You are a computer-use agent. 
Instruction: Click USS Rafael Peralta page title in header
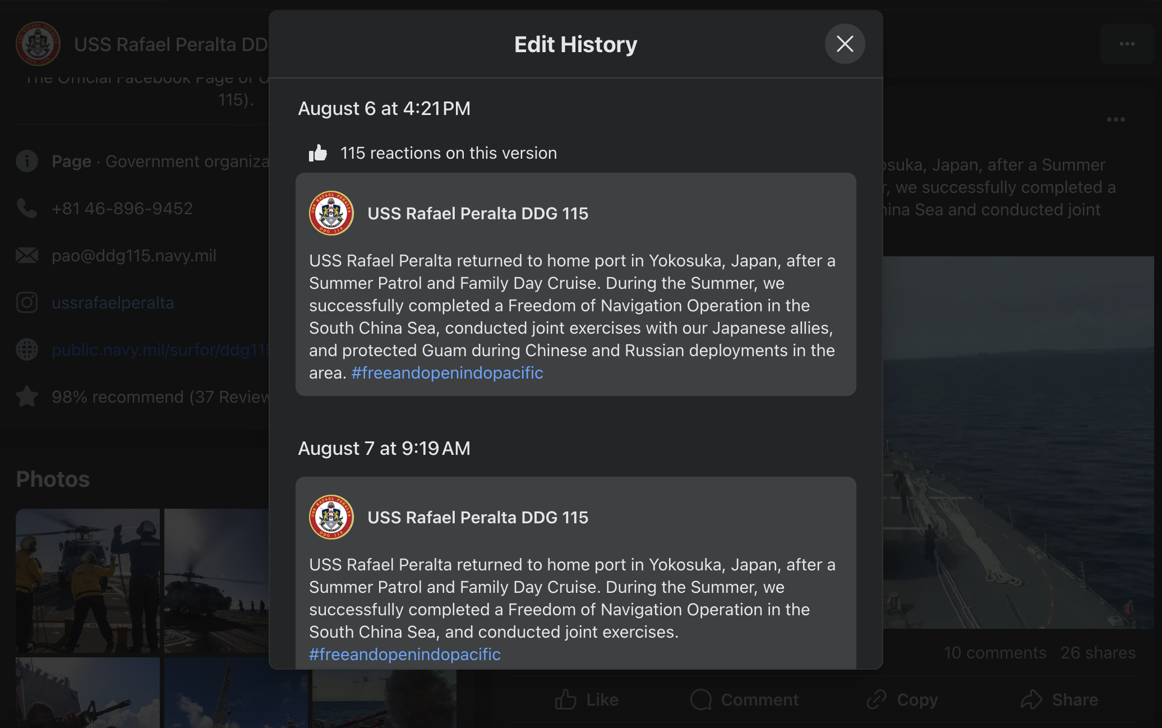coord(171,44)
